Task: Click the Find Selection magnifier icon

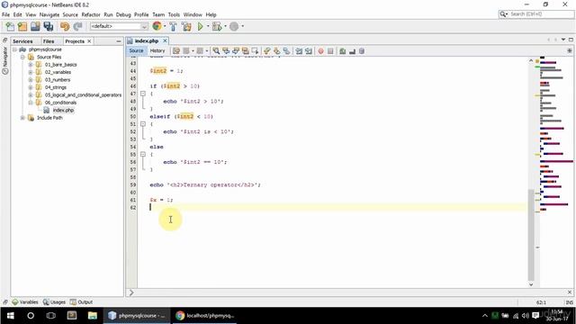Action: pos(216,51)
